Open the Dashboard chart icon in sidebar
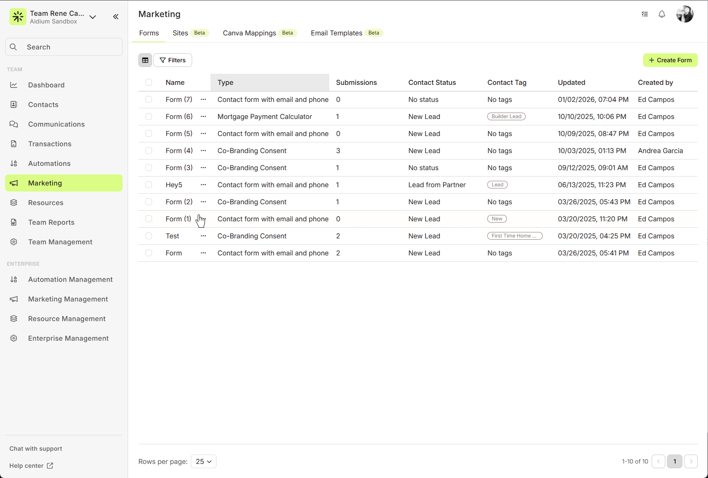The image size is (708, 478). pos(14,85)
